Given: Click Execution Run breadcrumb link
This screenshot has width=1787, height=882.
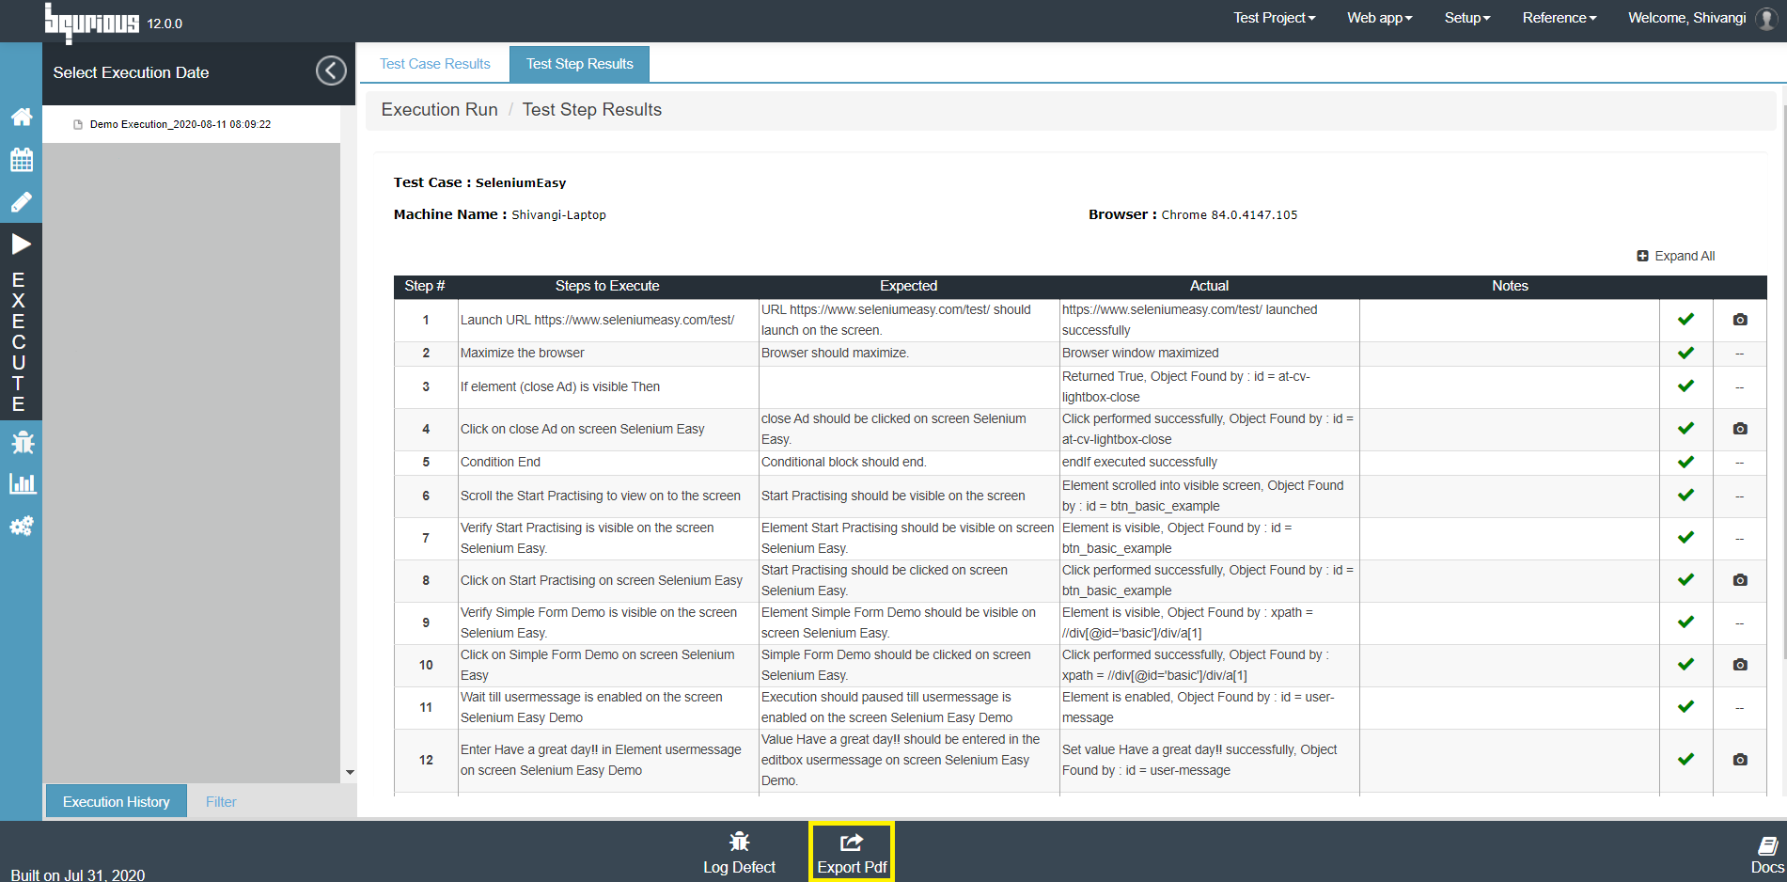Looking at the screenshot, I should tap(440, 110).
